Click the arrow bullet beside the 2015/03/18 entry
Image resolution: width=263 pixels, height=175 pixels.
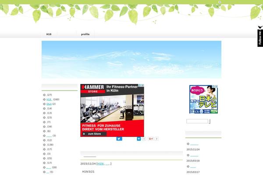click(188, 155)
